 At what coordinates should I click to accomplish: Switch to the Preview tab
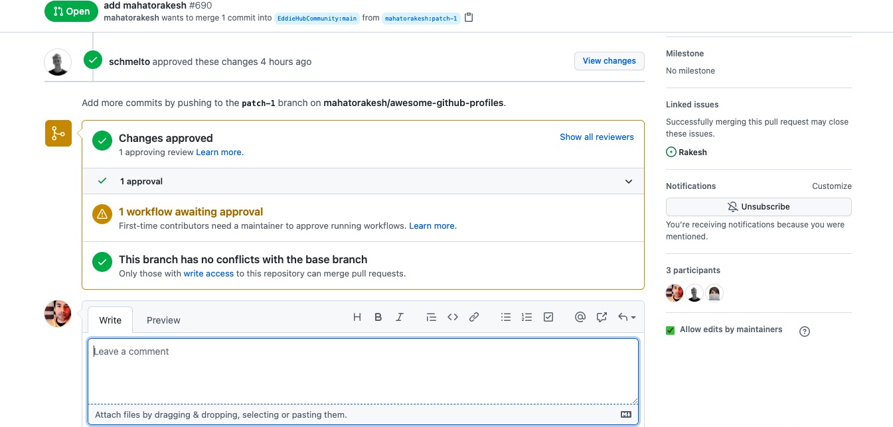[163, 320]
